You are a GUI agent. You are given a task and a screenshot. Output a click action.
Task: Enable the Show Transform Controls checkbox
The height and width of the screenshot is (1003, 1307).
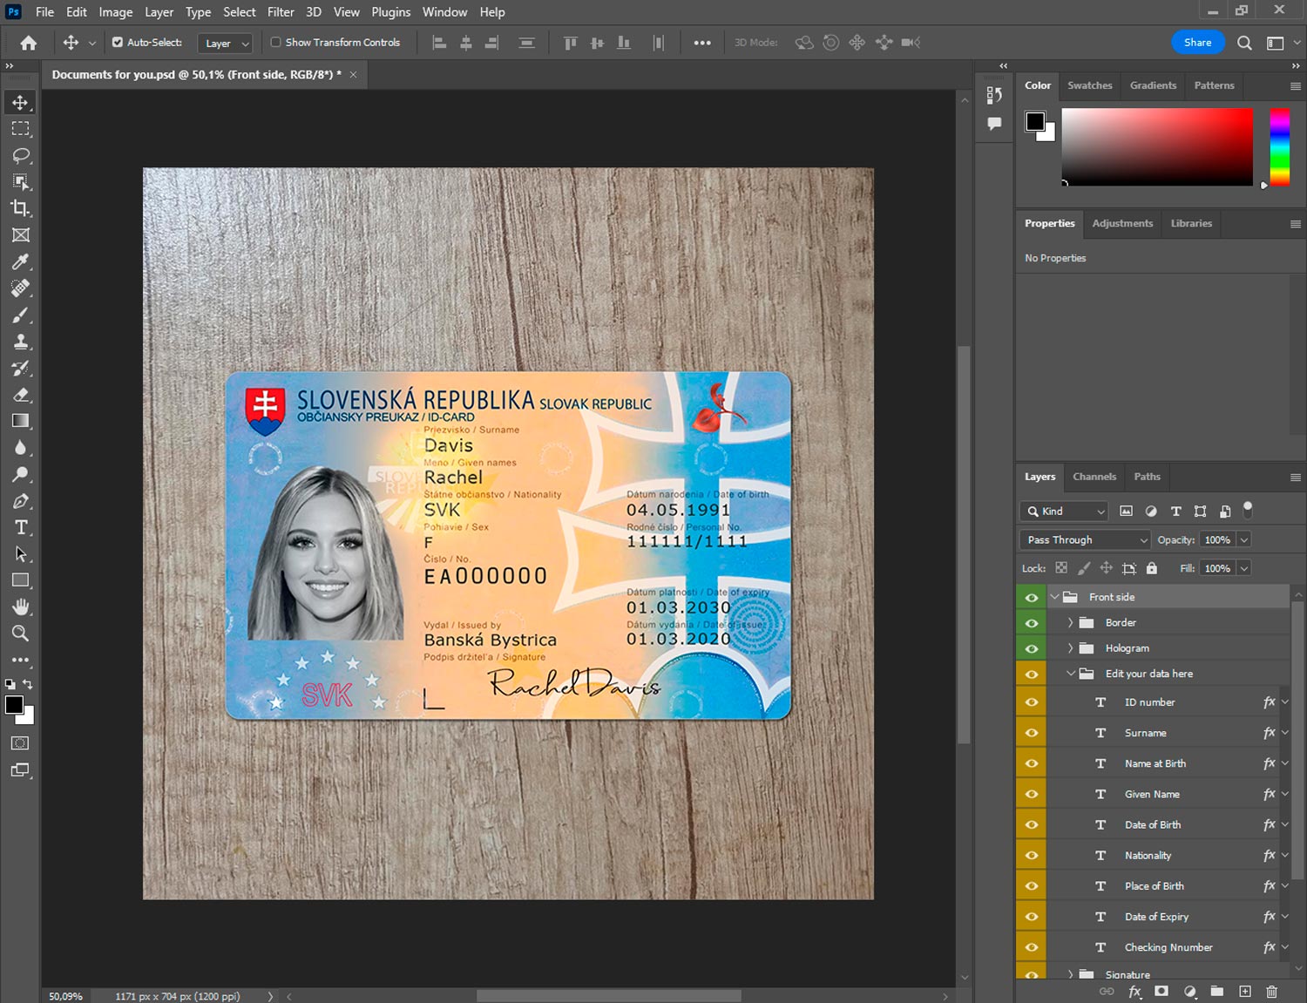pyautogui.click(x=275, y=42)
